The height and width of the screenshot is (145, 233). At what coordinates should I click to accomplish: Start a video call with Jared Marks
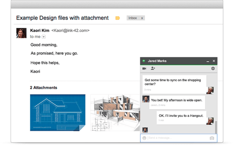(144, 68)
